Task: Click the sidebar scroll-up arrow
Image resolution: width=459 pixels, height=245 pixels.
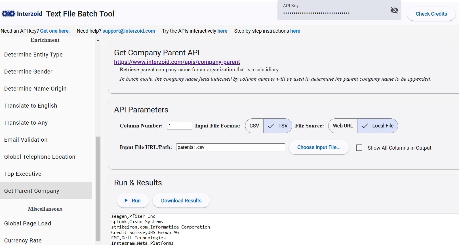Action: (x=98, y=40)
